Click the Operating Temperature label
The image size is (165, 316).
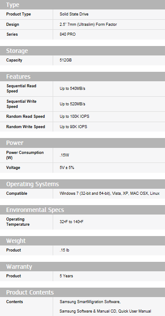coord(18,222)
